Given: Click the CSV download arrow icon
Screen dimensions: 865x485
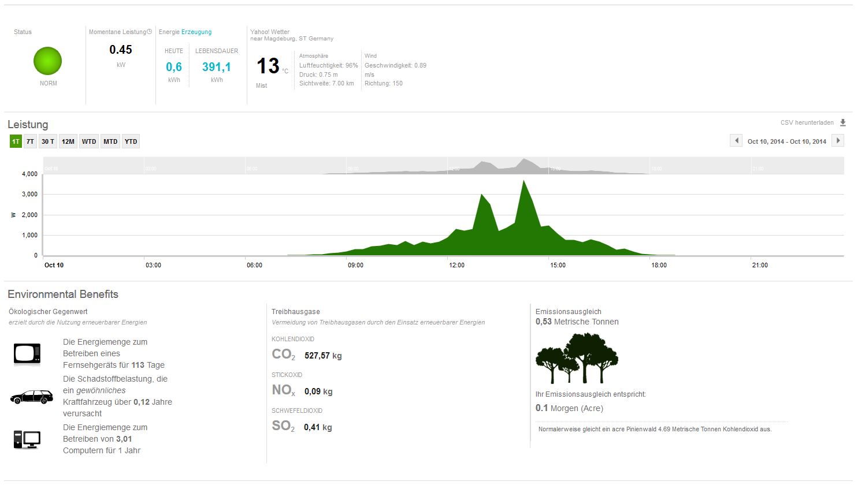Looking at the screenshot, I should [843, 122].
